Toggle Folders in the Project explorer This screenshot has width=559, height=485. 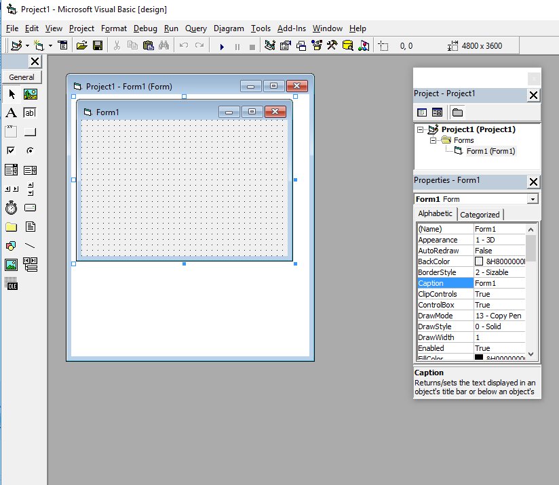457,112
